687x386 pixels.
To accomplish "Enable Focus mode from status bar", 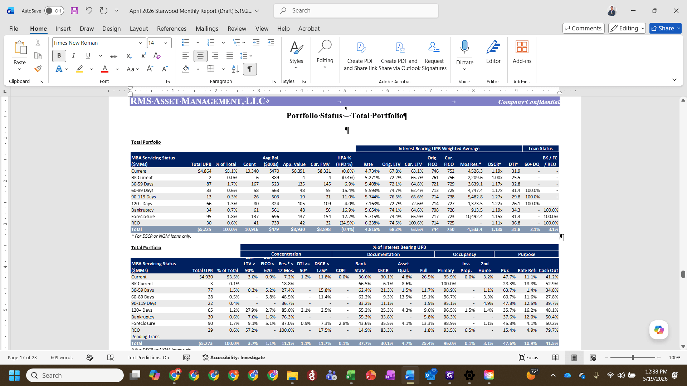I will (528, 357).
